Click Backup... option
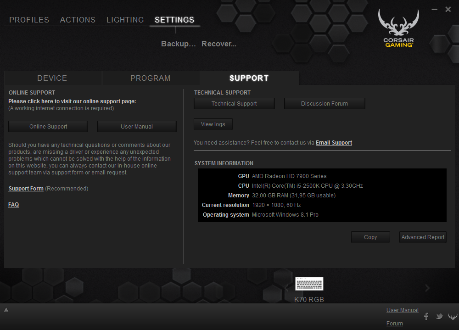This screenshot has width=459, height=330. 178,44
